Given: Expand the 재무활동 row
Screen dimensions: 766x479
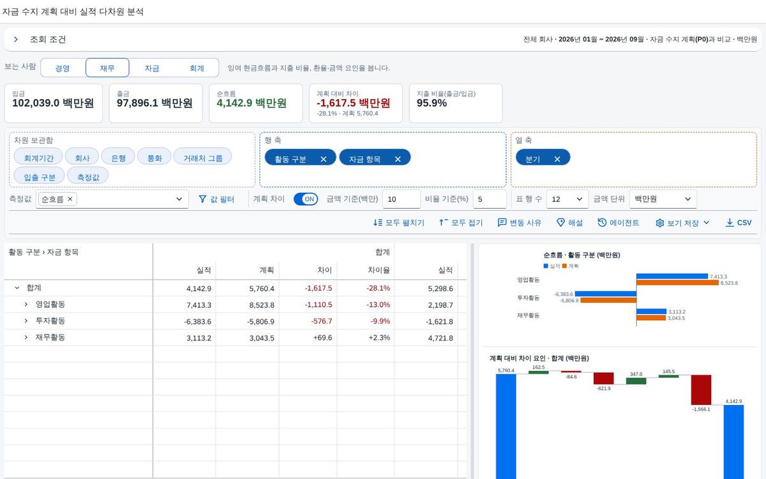Looking at the screenshot, I should pos(26,337).
